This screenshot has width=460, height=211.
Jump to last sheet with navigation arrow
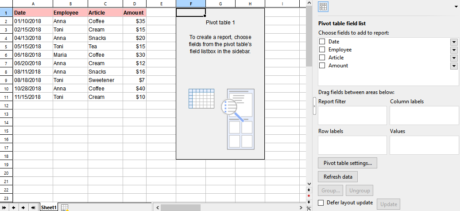point(33,207)
